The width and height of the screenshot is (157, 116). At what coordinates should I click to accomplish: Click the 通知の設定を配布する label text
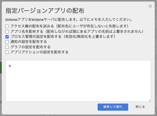tap(29, 42)
